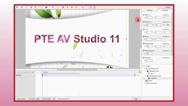Select 161468 image in the object tree
188x106 pixels.
click(150, 81)
